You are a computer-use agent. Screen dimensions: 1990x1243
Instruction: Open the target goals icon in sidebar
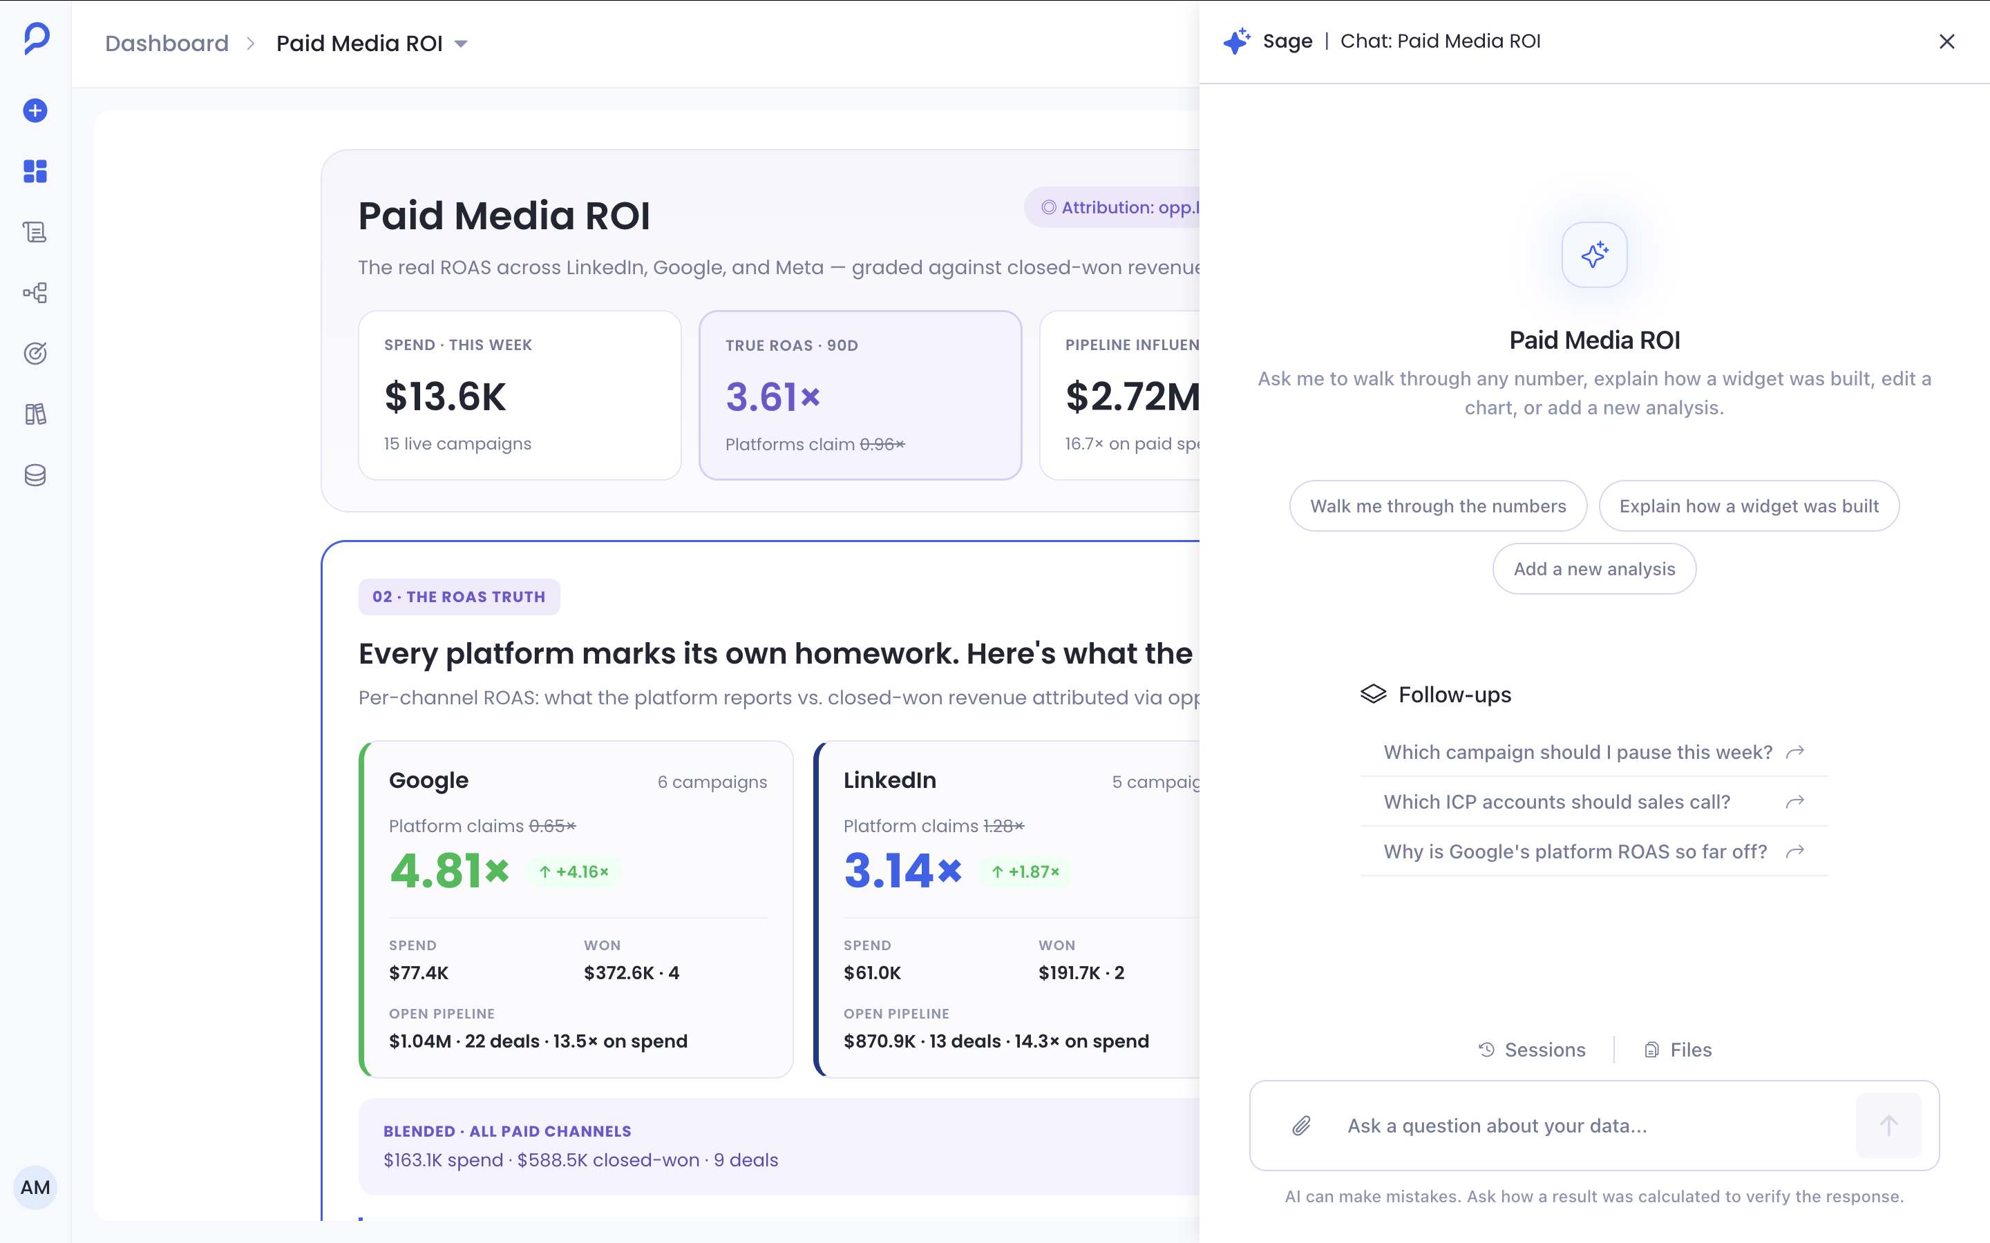35,354
